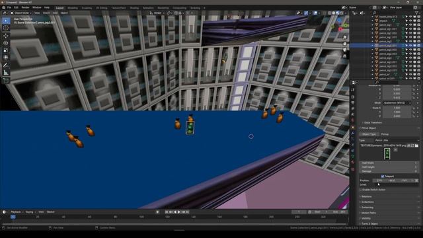Image resolution: width=423 pixels, height=238 pixels.
Task: Toggle eye visibility of selected petrol_big2.001
Action: (x=410, y=46)
